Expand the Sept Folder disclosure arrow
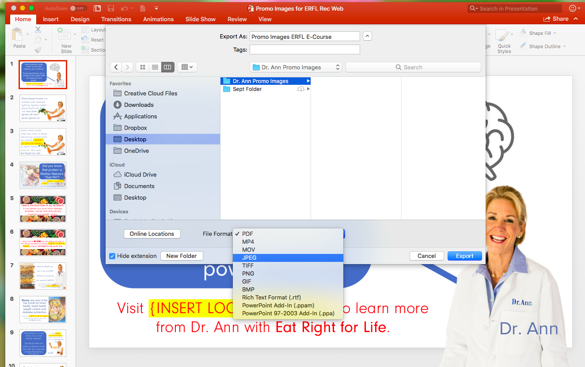The image size is (585, 367). click(308, 89)
